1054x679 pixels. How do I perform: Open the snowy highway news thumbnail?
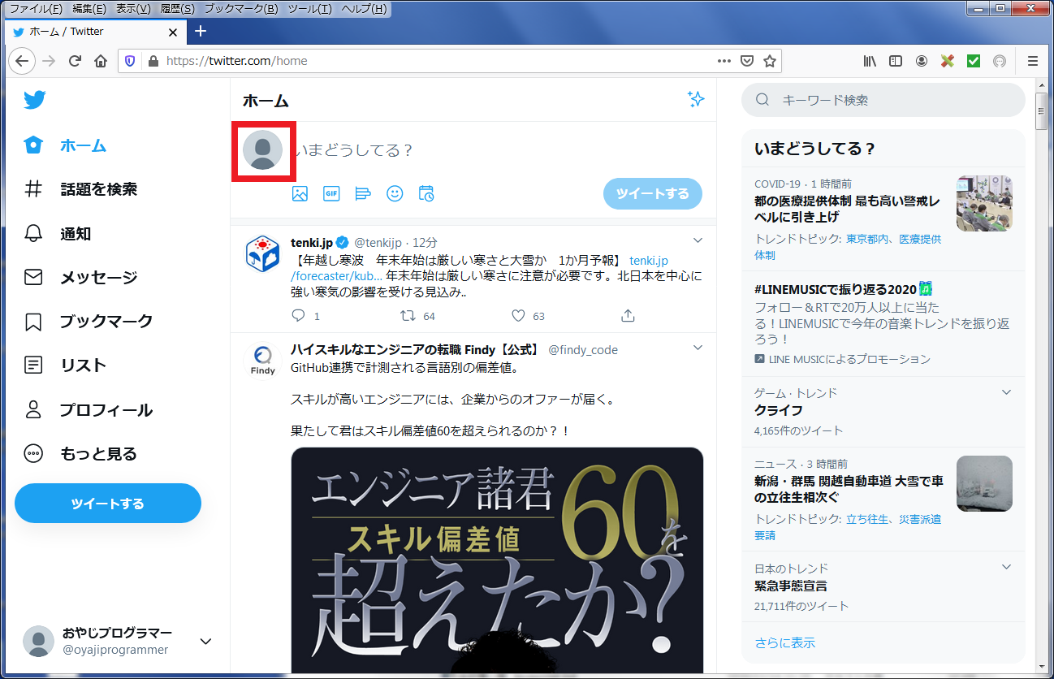[x=984, y=483]
